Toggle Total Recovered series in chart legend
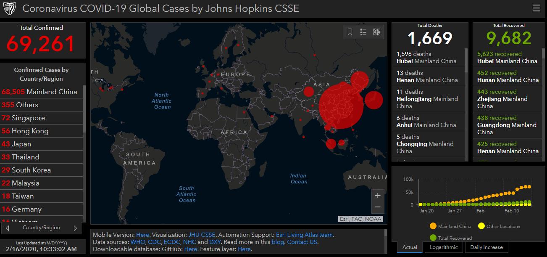The height and width of the screenshot is (257, 547). pyautogui.click(x=450, y=238)
